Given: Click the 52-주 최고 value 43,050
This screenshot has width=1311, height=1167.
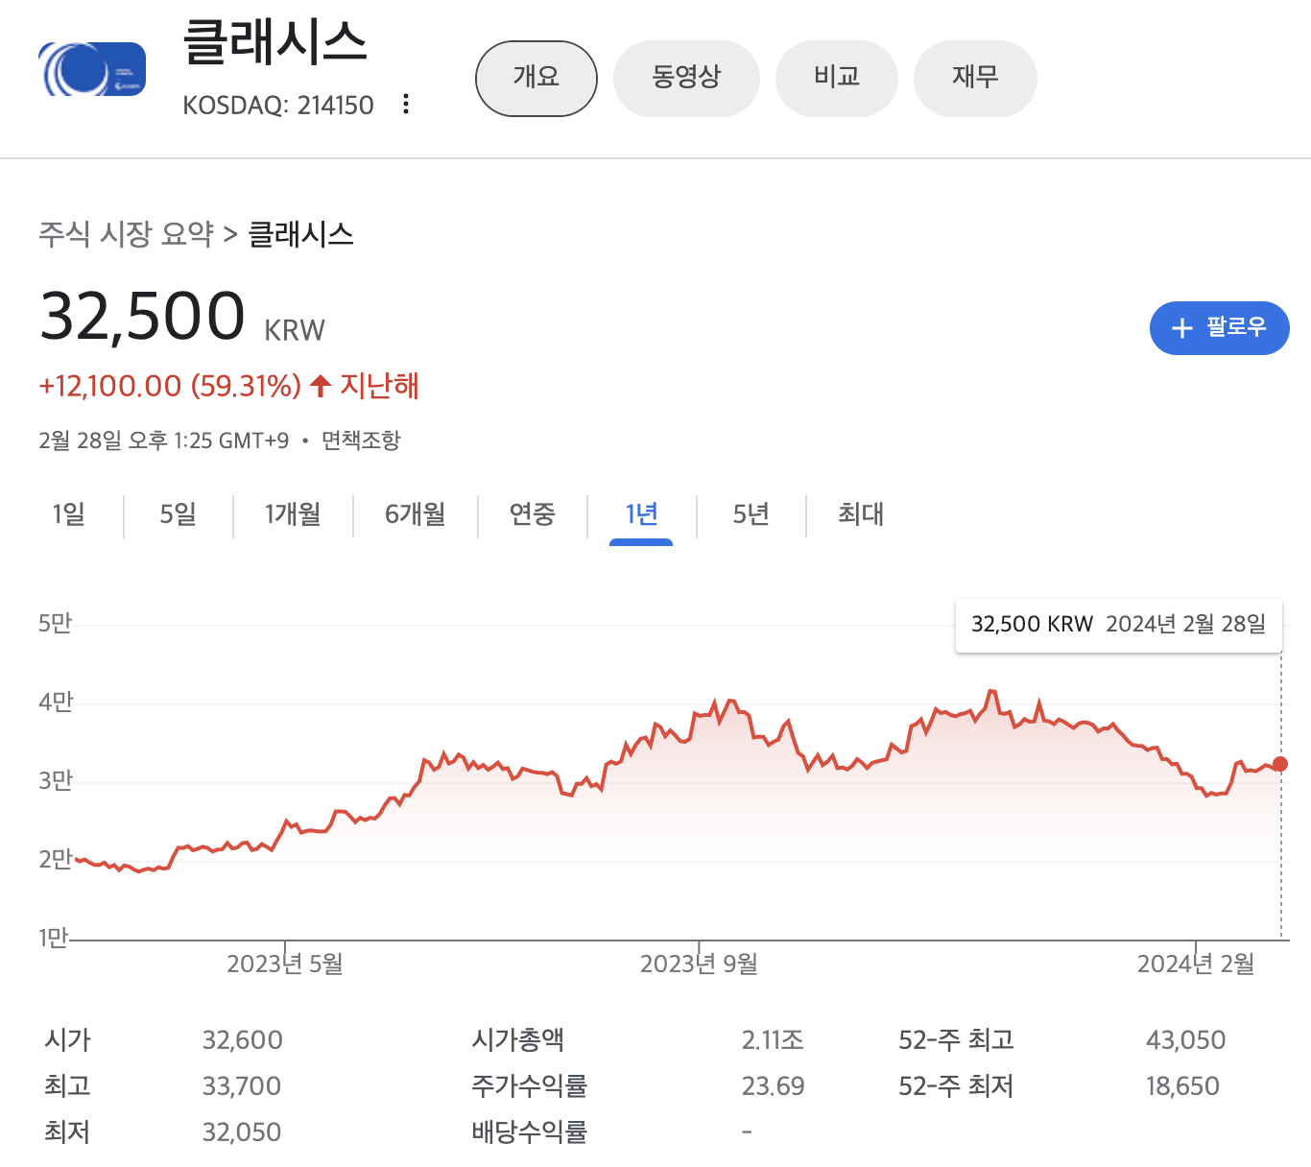Looking at the screenshot, I should pyautogui.click(x=1185, y=1040).
